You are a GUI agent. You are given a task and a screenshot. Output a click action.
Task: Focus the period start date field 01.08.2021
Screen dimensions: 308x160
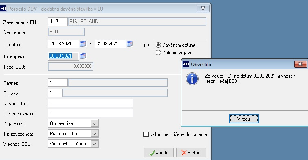[63, 44]
